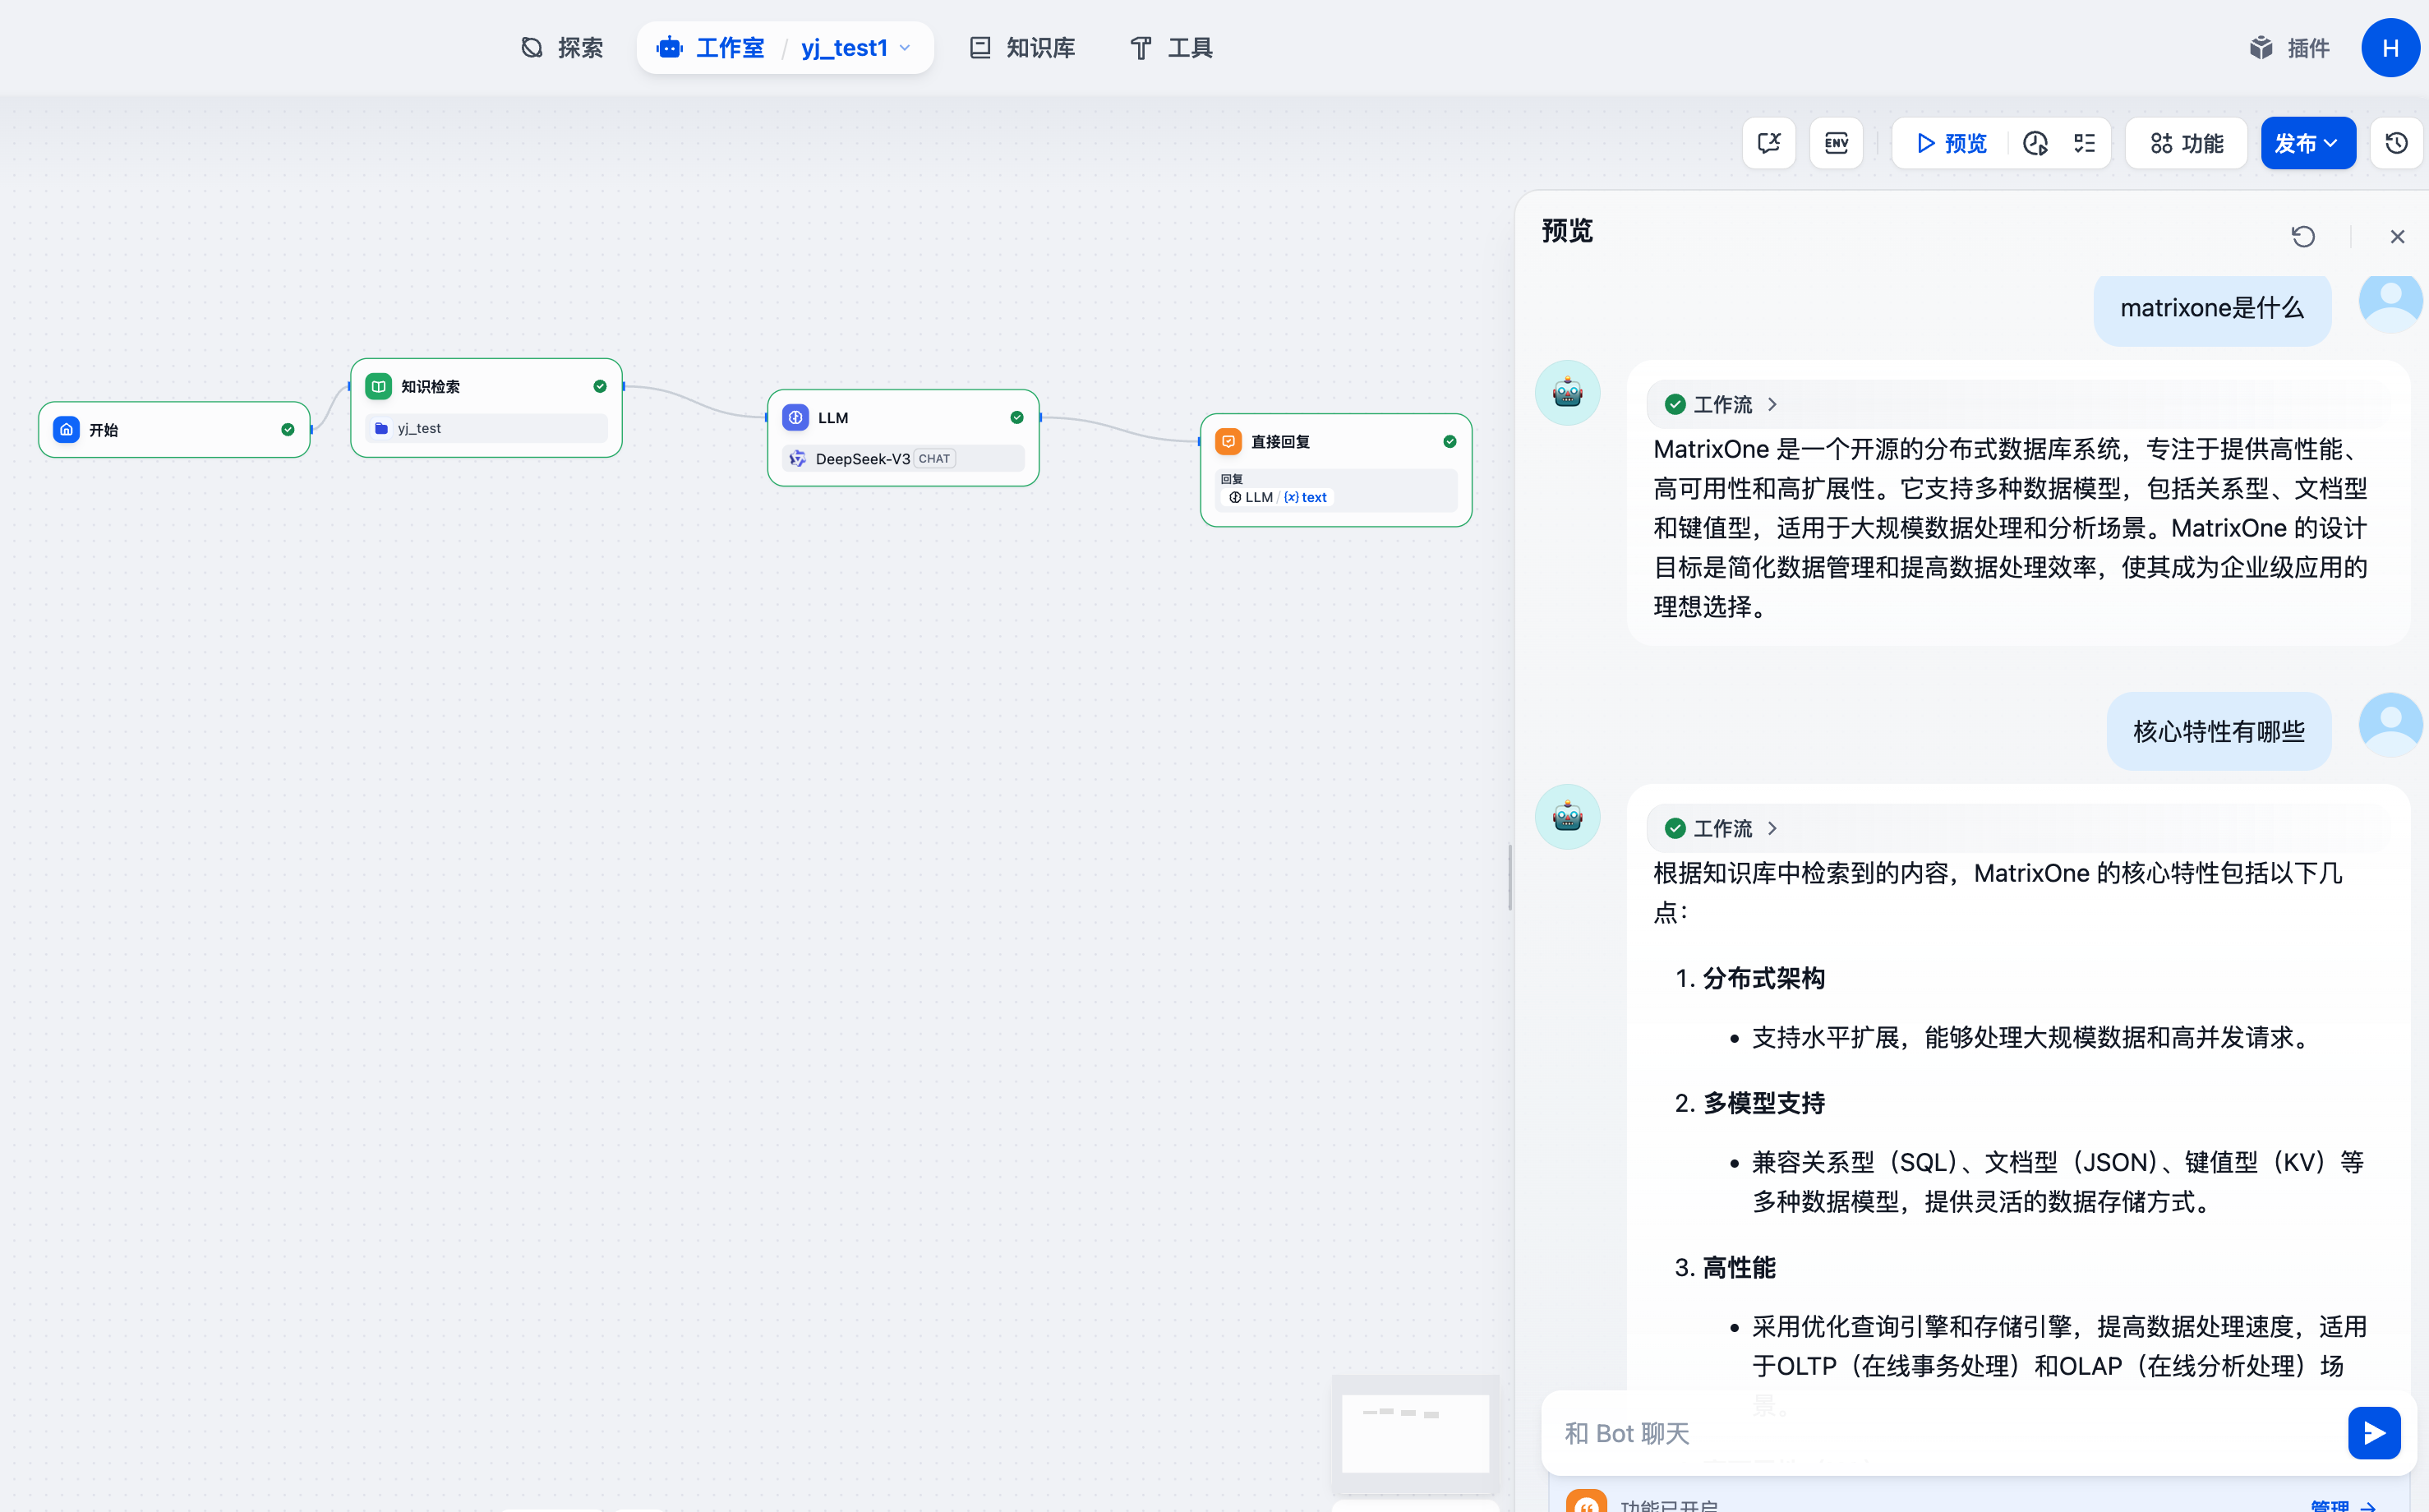Expand the yj_test1 workflow name dropdown
Screen dimensions: 2429x1512
click(905, 47)
